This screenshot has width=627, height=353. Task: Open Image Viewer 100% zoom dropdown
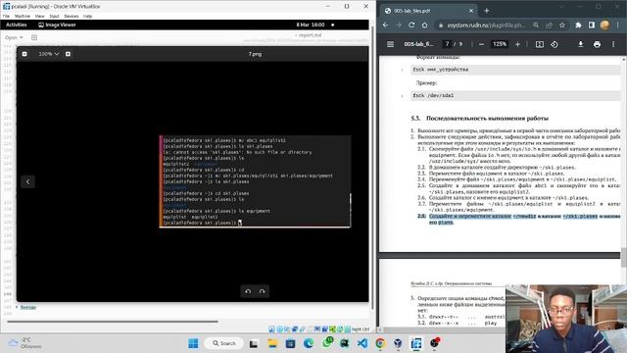[x=49, y=54]
